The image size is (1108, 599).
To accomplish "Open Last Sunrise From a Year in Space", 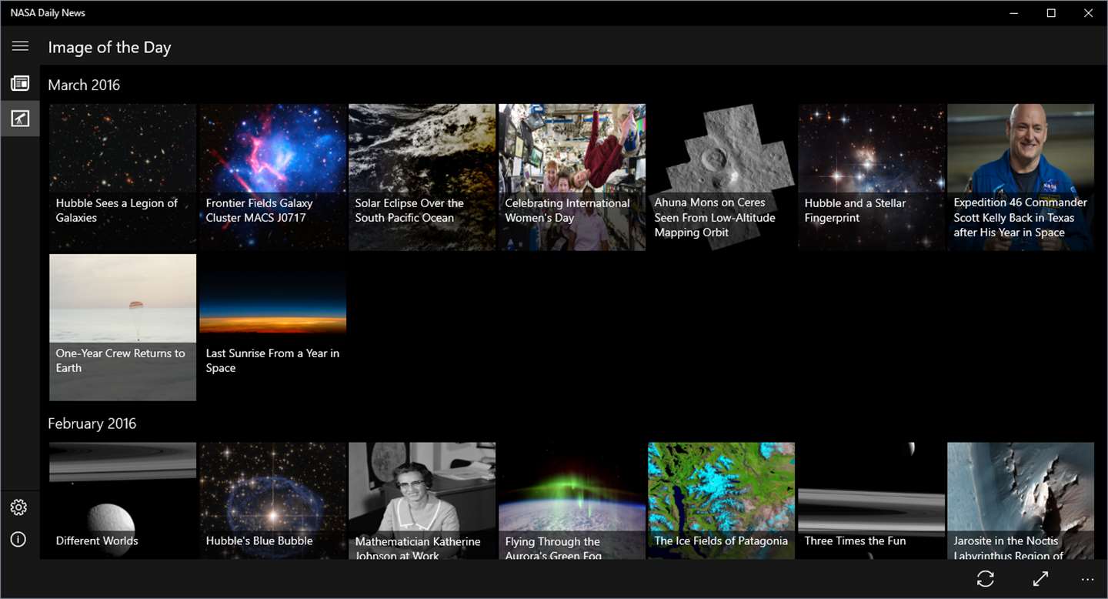I will 272,328.
